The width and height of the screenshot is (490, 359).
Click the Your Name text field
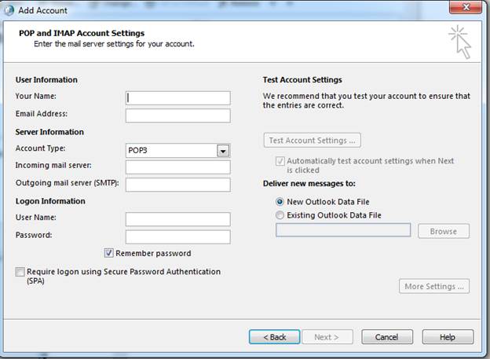177,98
